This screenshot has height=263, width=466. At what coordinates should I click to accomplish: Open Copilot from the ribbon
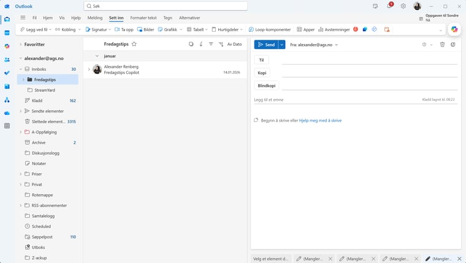tap(454, 29)
